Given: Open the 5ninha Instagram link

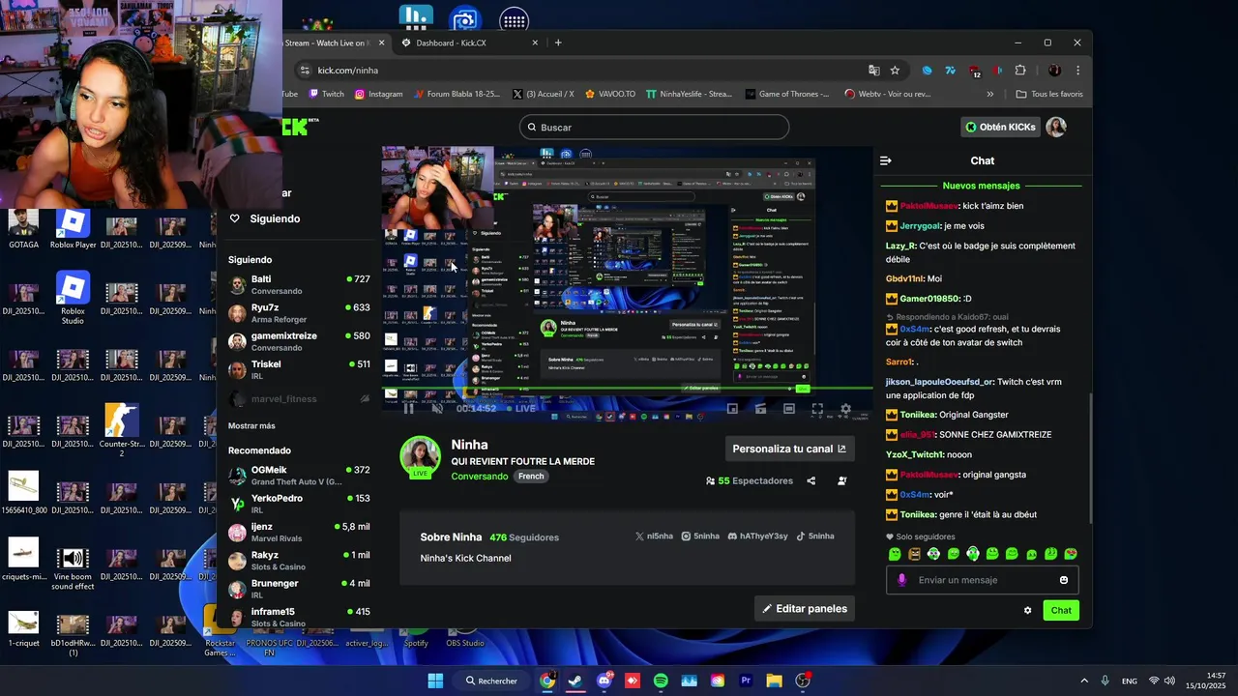Looking at the screenshot, I should click(x=700, y=536).
